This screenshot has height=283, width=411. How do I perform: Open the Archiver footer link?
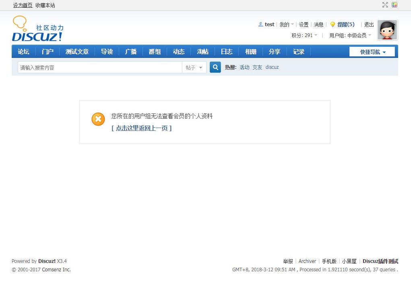click(307, 261)
